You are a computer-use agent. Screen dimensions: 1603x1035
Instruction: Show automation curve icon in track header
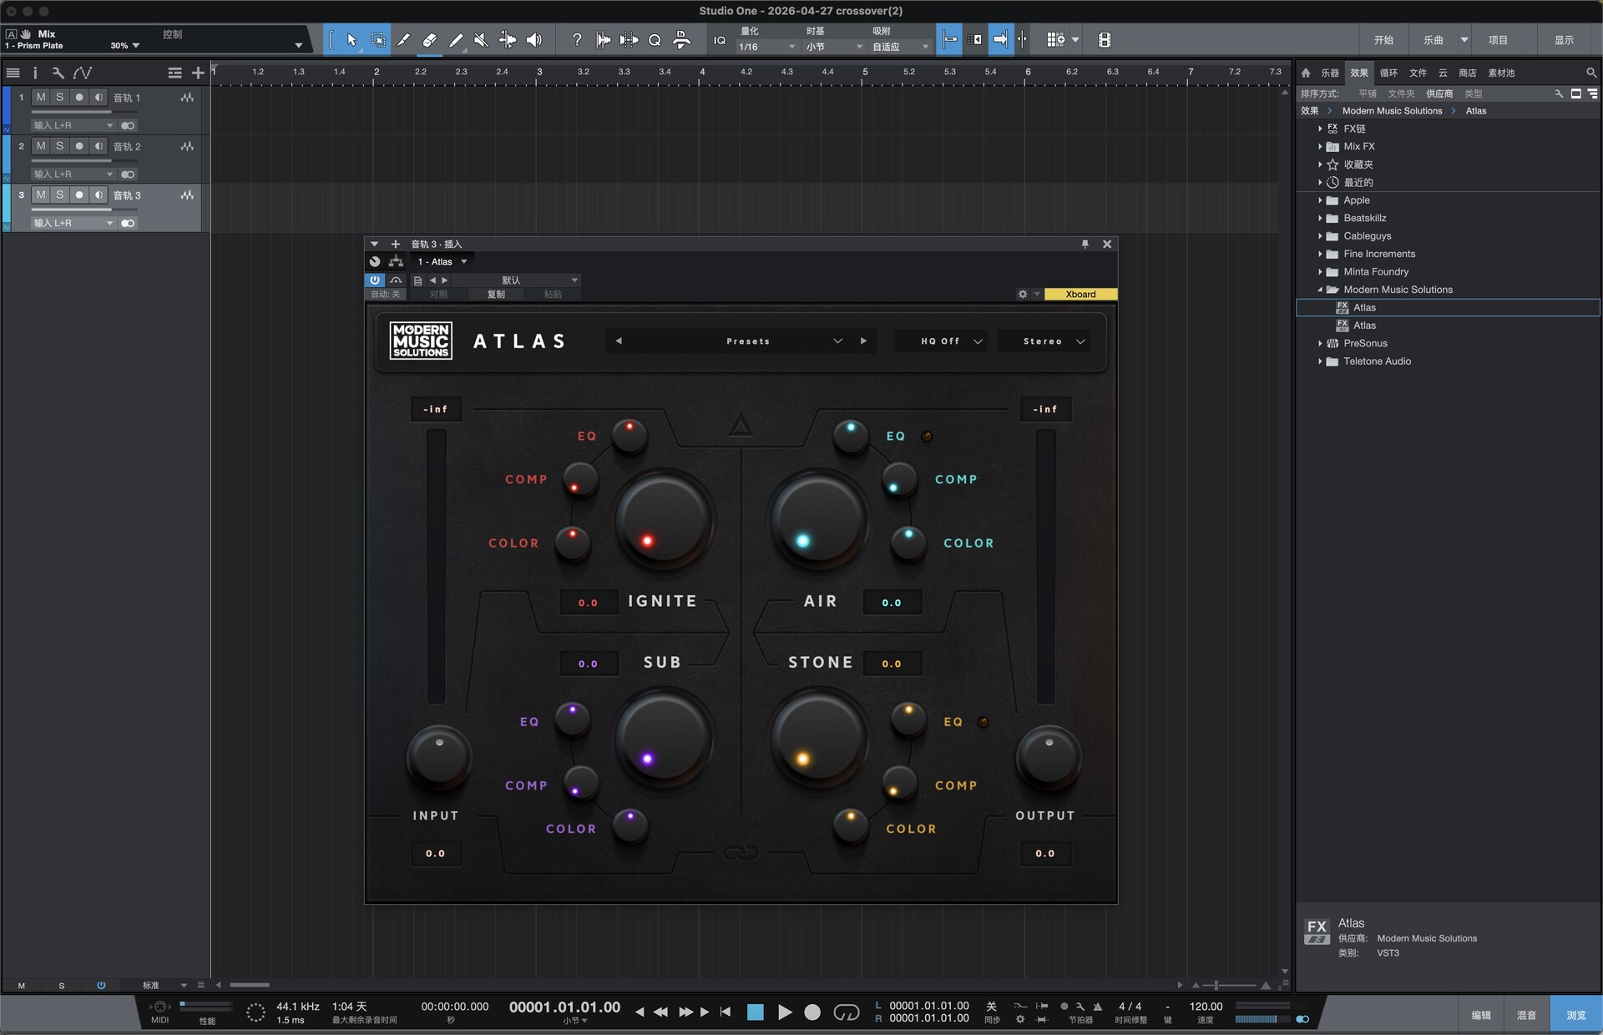click(x=82, y=73)
